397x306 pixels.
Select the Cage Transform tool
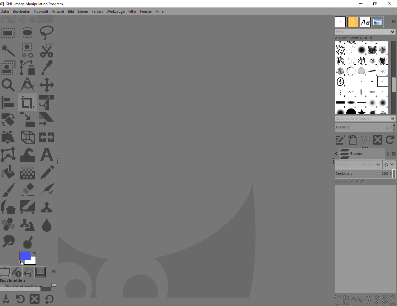8,155
